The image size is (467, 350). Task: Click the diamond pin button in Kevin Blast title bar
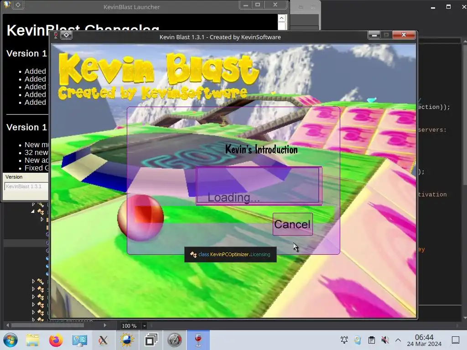67,35
